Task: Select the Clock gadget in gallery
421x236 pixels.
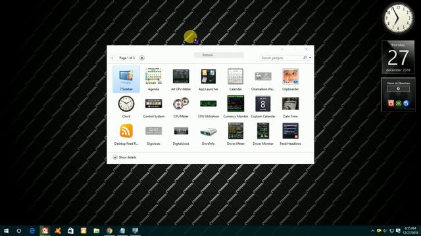Action: point(126,106)
